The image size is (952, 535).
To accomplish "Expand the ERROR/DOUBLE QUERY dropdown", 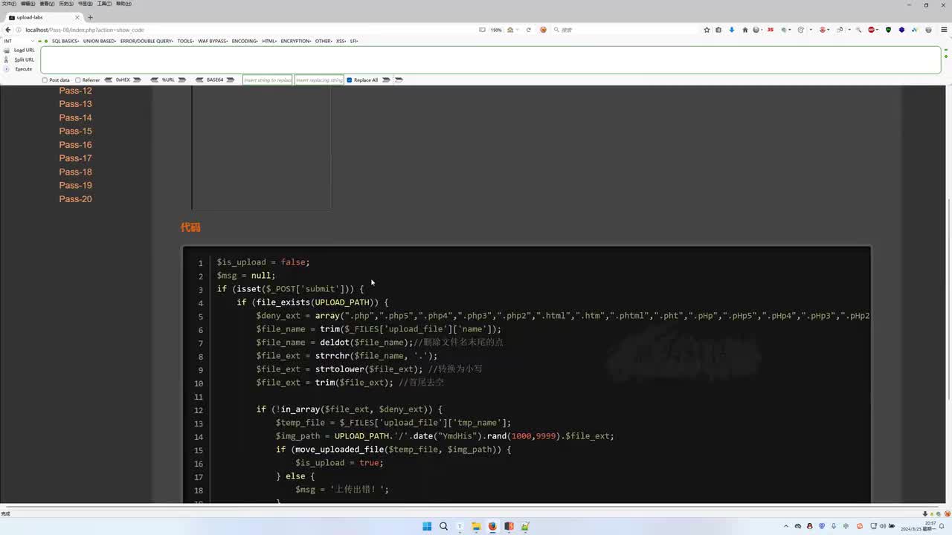I will [147, 41].
